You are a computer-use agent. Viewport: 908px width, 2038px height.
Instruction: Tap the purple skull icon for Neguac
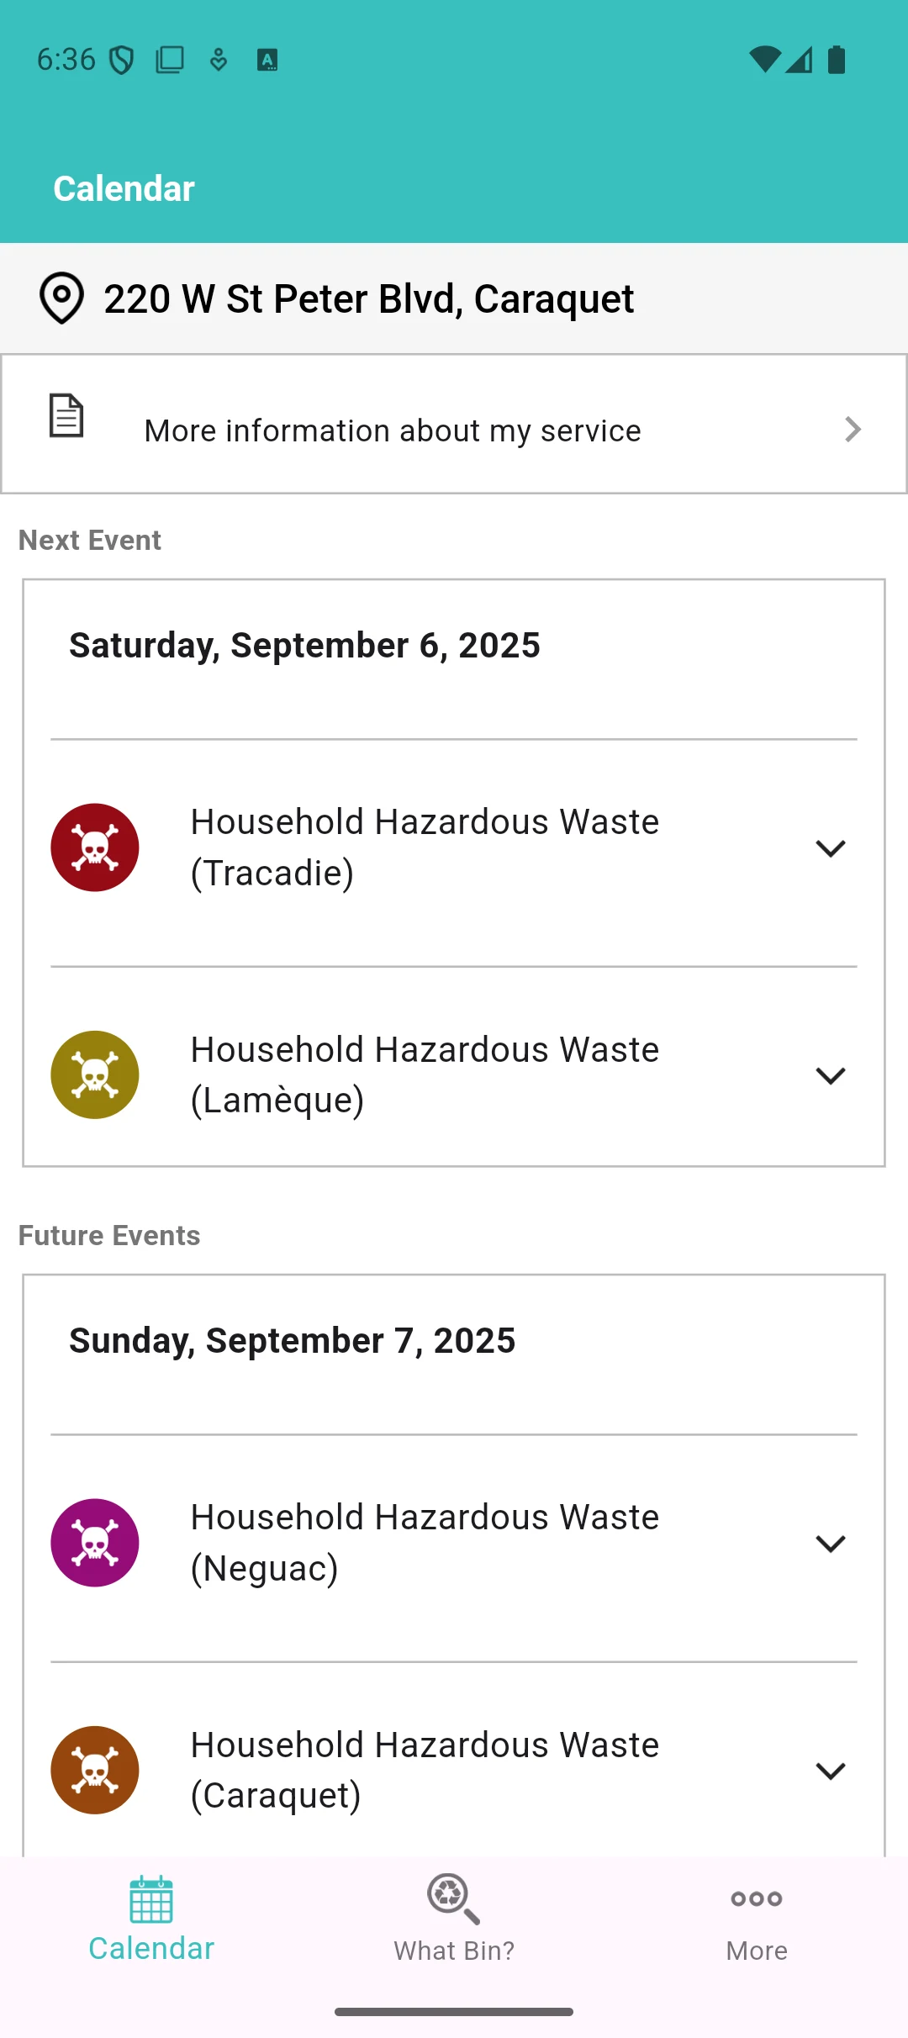click(x=95, y=1543)
